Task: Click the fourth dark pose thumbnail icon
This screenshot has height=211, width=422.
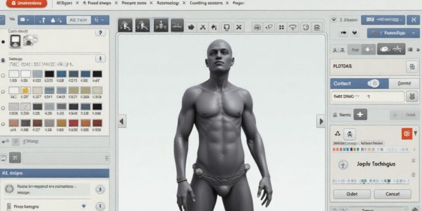Action: click(x=177, y=25)
